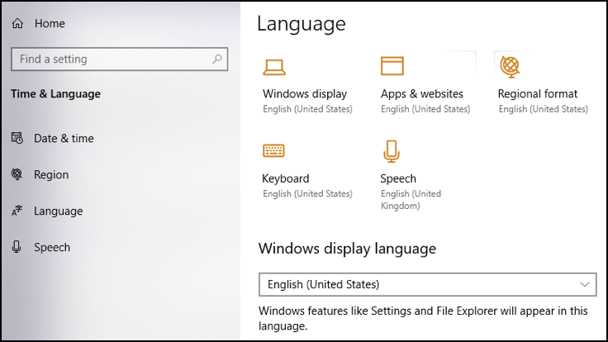
Task: Click the Time & Language section heading
Action: pos(56,94)
